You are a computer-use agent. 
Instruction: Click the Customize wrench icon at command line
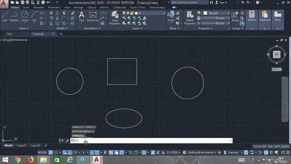(x=67, y=141)
